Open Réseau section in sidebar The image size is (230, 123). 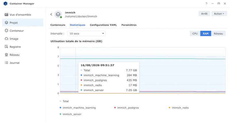23,55
